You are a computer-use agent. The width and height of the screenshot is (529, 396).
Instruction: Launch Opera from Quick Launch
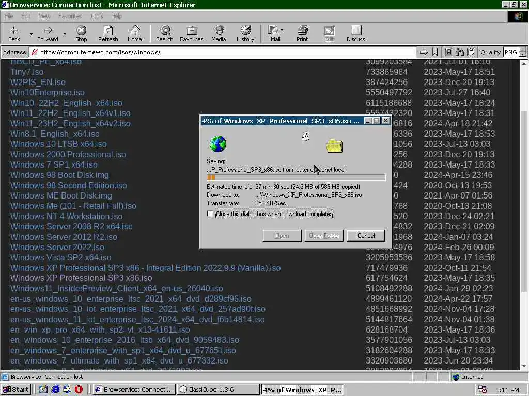pyautogui.click(x=79, y=390)
